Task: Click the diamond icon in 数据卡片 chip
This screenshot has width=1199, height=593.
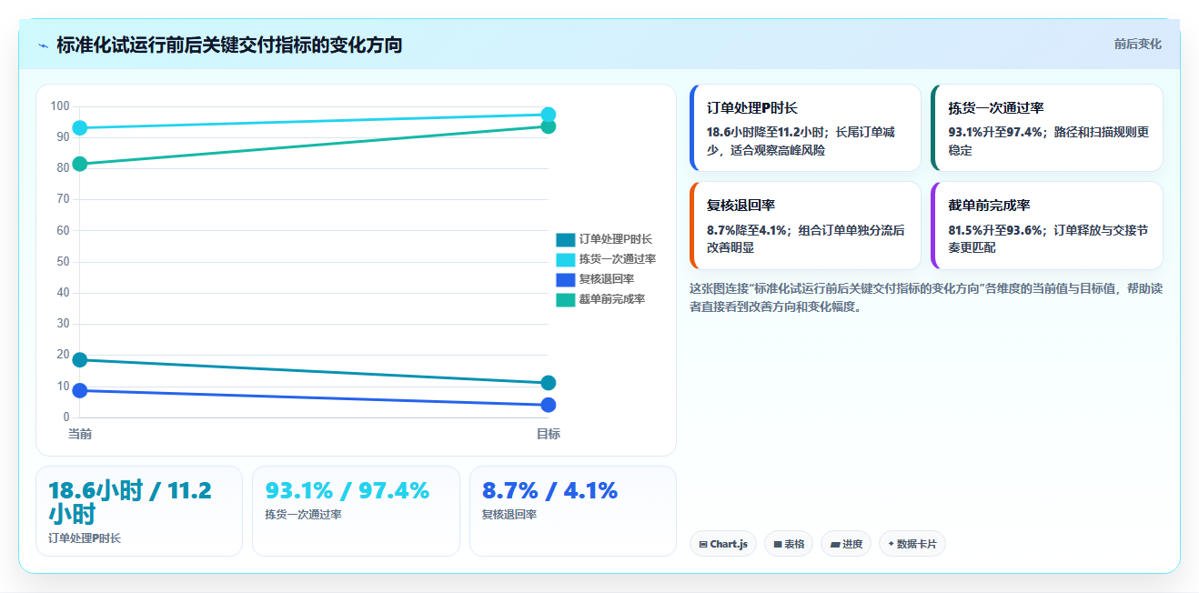Action: (x=891, y=544)
